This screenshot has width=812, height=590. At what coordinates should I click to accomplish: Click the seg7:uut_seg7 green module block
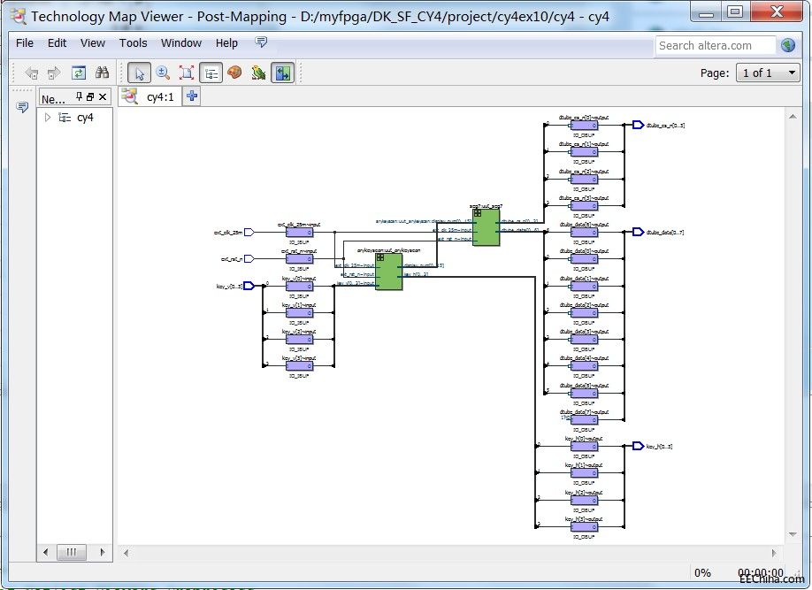(486, 227)
